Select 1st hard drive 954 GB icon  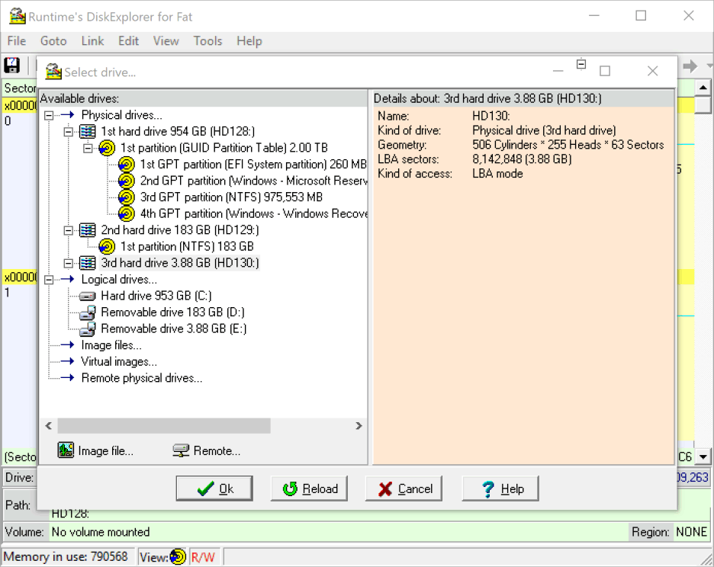(88, 132)
